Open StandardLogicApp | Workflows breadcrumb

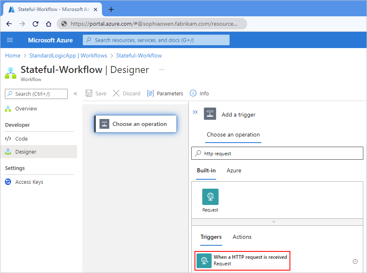(68, 55)
